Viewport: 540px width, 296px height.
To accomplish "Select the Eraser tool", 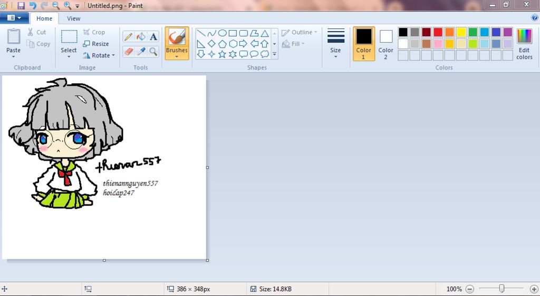I will click(x=129, y=52).
